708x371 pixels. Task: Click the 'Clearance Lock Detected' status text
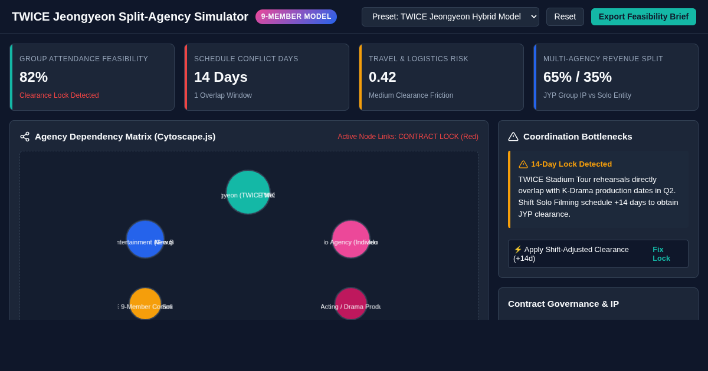(x=59, y=95)
